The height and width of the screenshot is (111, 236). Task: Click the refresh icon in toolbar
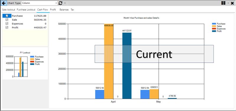(60, 3)
